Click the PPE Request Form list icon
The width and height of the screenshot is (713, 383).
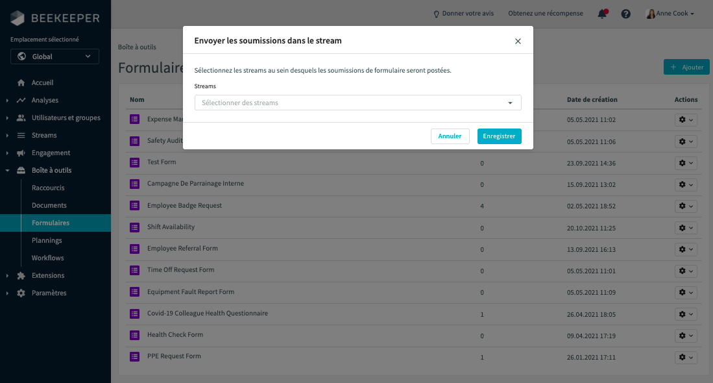[135, 356]
